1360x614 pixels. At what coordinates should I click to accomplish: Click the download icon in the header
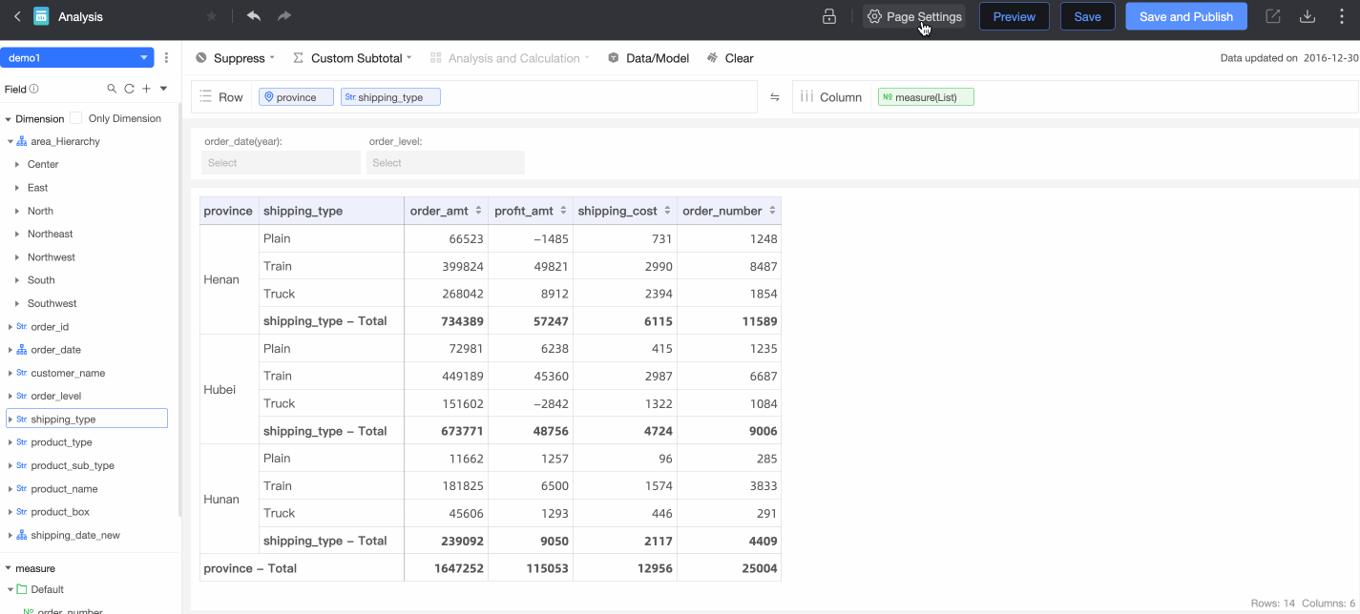pos(1308,16)
